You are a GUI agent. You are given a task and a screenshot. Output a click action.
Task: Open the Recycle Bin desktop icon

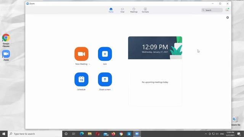pos(236,121)
